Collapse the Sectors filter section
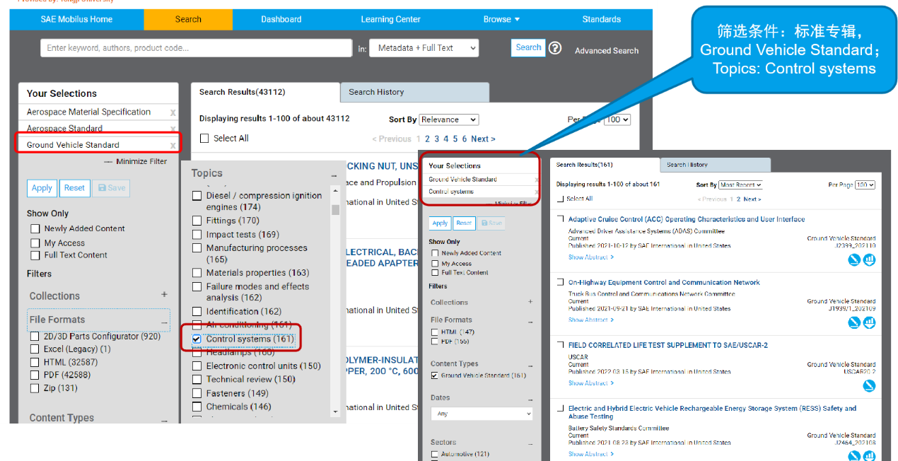 point(530,443)
